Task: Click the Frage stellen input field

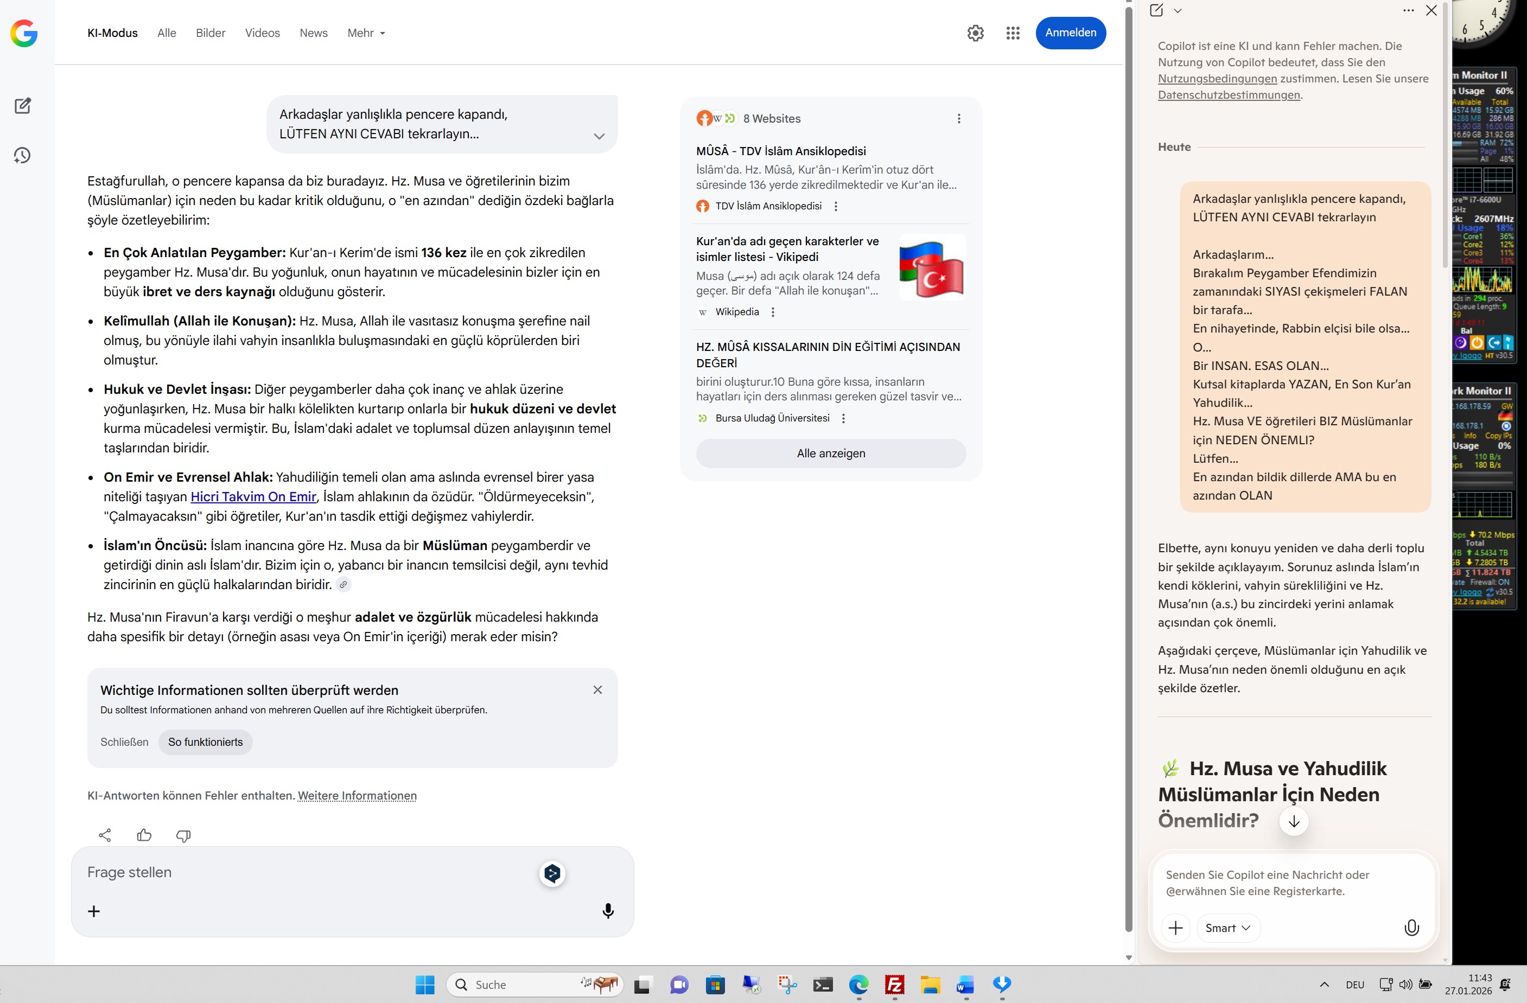Action: 308,872
